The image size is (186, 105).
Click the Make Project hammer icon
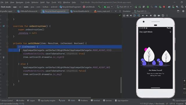click(99, 7)
